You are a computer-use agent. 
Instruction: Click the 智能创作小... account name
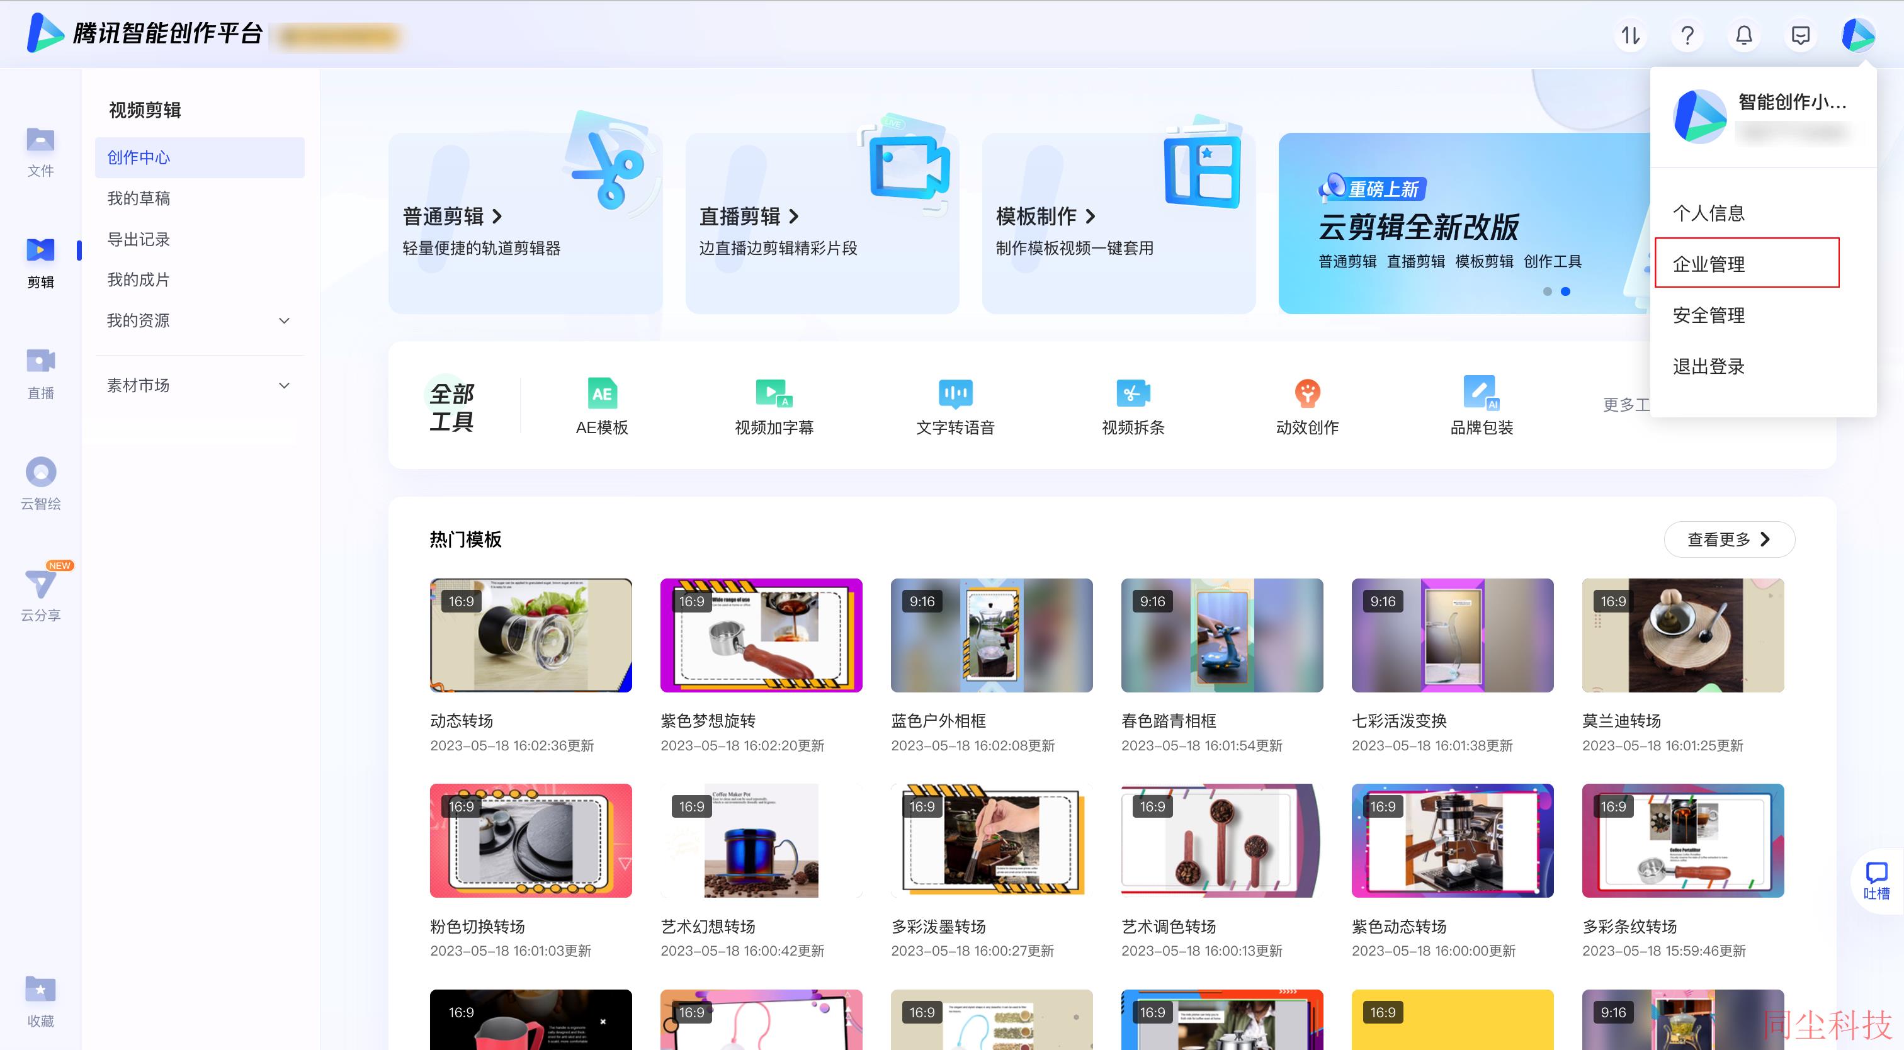1792,102
